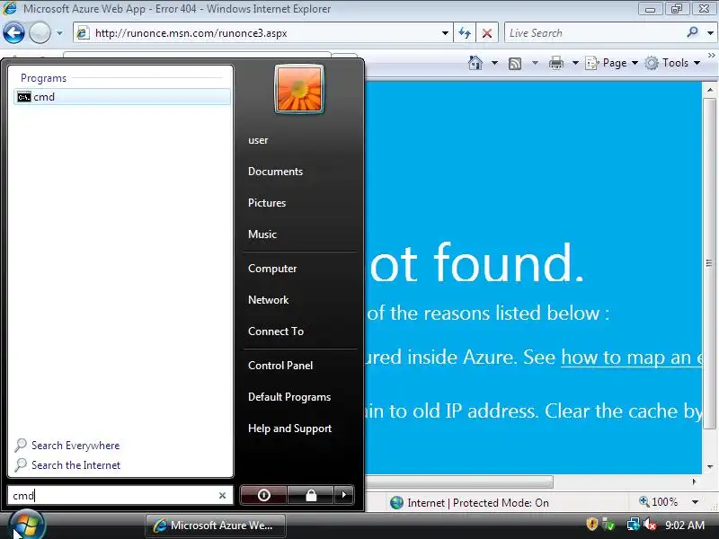
Task: Click security shield tray icon
Action: tap(592, 524)
